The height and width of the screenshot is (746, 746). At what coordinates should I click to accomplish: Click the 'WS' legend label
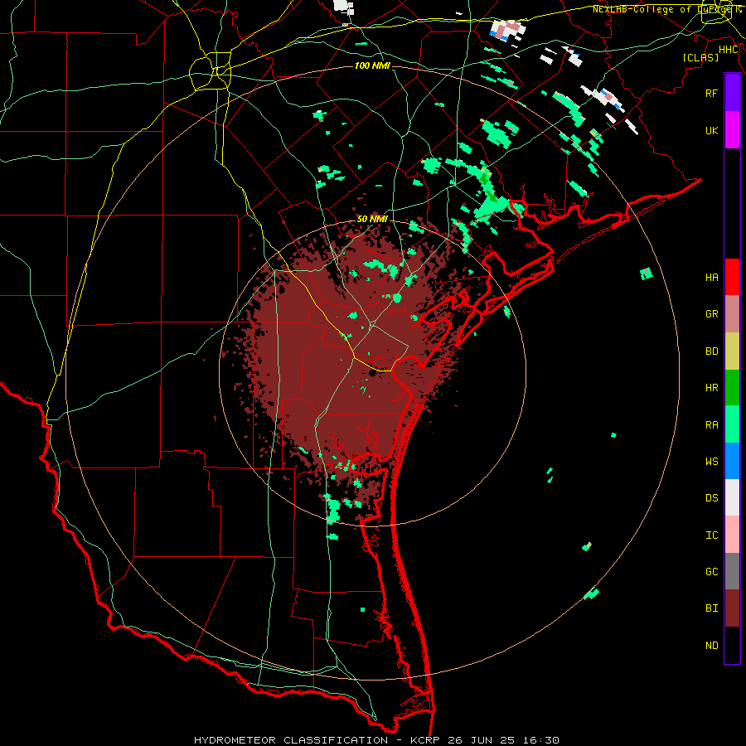pyautogui.click(x=711, y=462)
